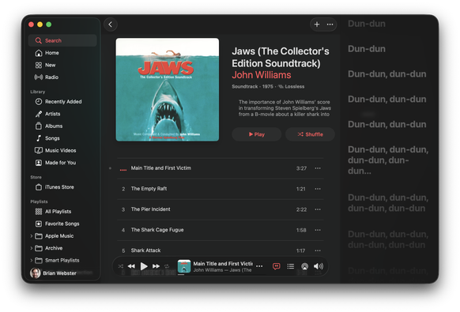Toggle the lyrics panel button
This screenshot has height=312, width=460.
pos(277,266)
